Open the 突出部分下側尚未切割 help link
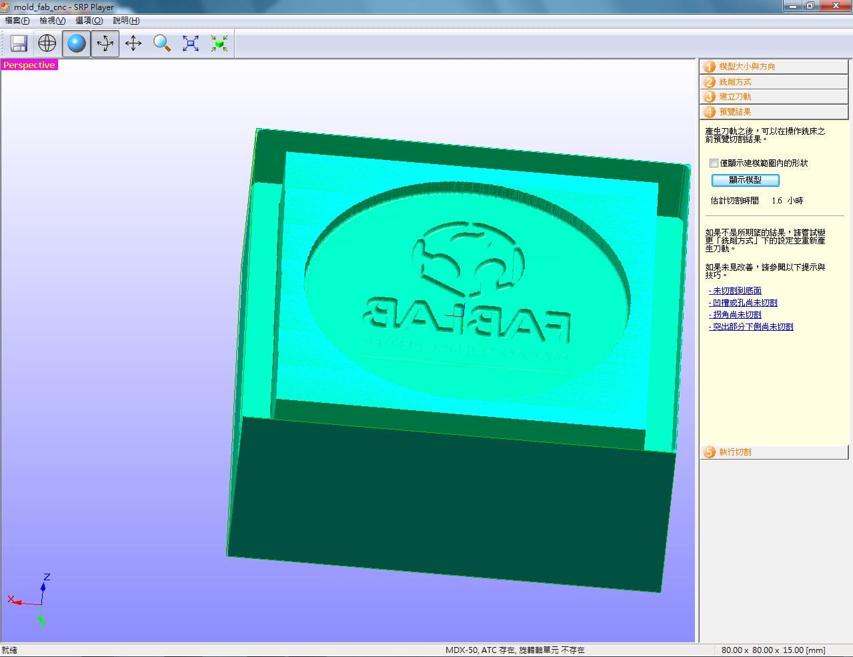This screenshot has height=657, width=853. click(x=751, y=327)
